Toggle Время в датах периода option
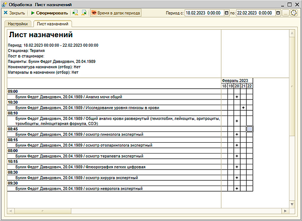302x221 pixels. pyautogui.click(x=116, y=13)
